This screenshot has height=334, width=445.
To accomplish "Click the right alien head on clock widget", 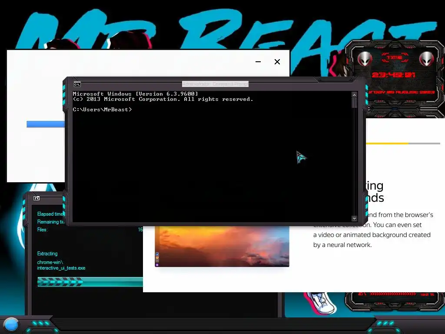I will tap(427, 59).
